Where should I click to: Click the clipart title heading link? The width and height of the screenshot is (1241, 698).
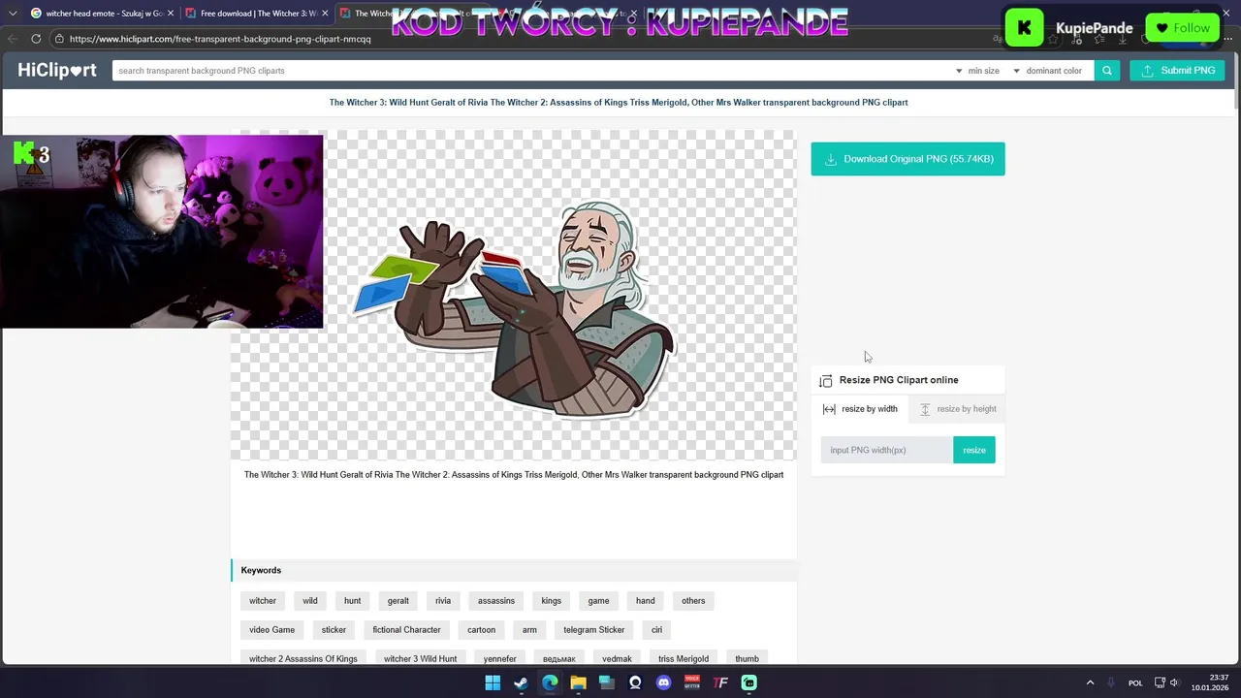pyautogui.click(x=619, y=102)
